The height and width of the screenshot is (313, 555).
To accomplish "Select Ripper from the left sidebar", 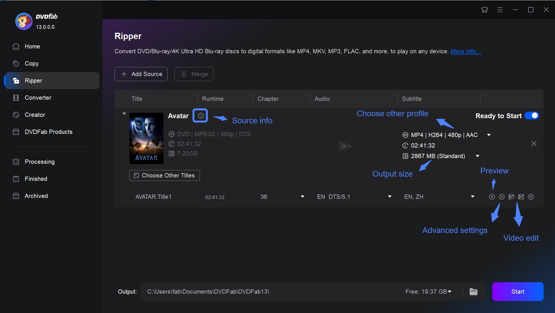I will pyautogui.click(x=34, y=80).
